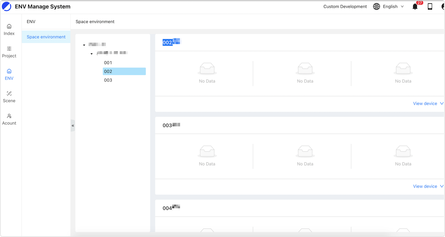
Task: Collapse the side panel with double-chevron button
Action: tap(73, 126)
